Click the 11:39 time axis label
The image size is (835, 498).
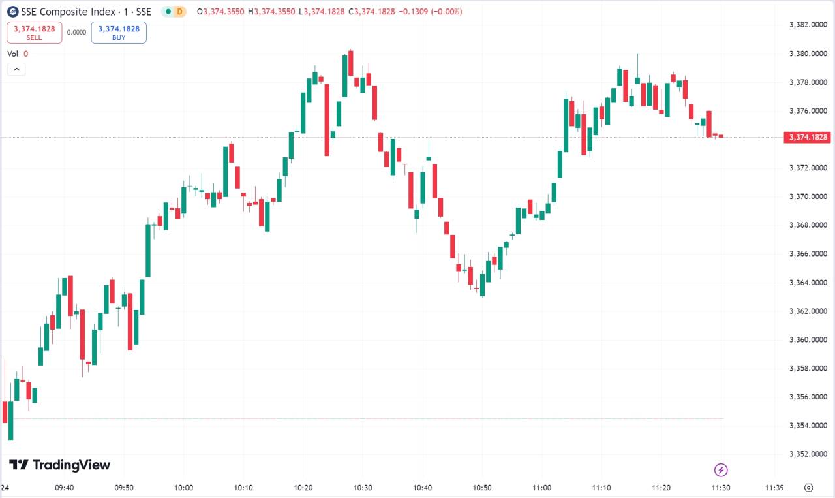pyautogui.click(x=774, y=488)
